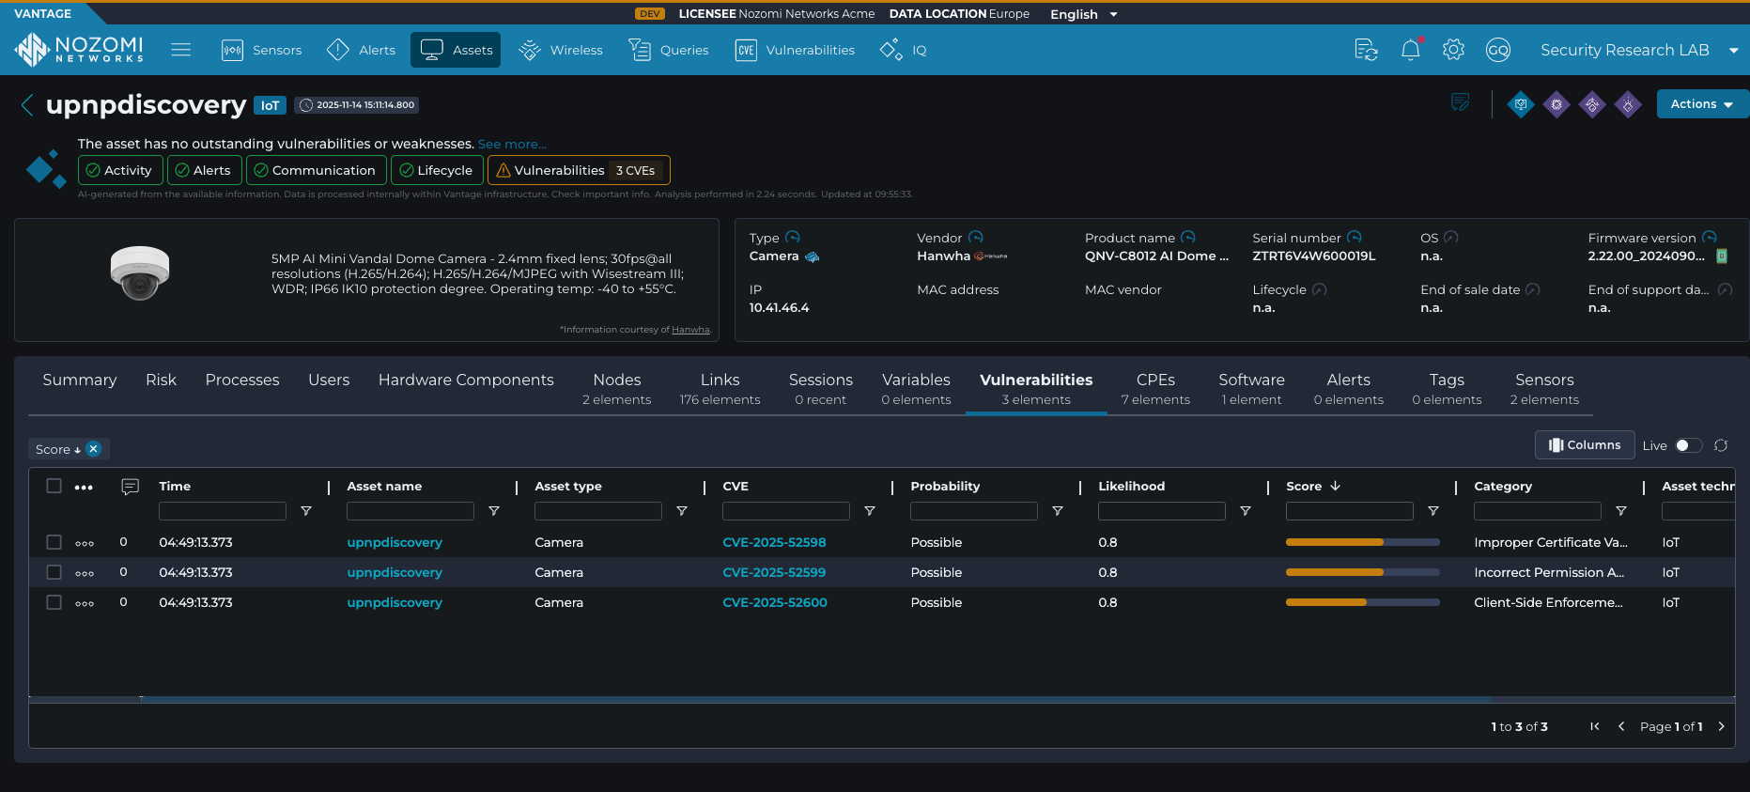
Task: Open the CVE-2025-52598 link
Action: click(774, 542)
